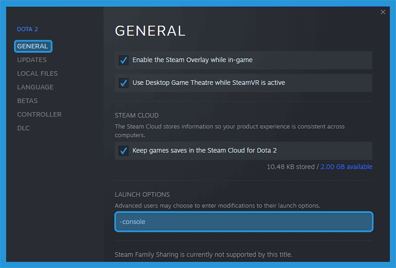Click the Advanced users may choose description
The width and height of the screenshot is (396, 268).
click(217, 206)
